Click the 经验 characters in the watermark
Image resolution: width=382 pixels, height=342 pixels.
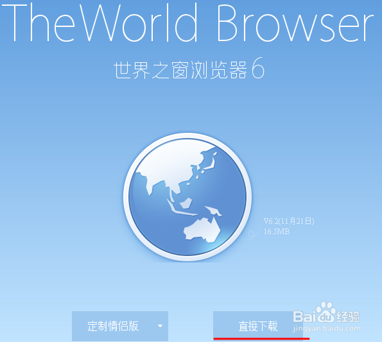tap(348, 316)
